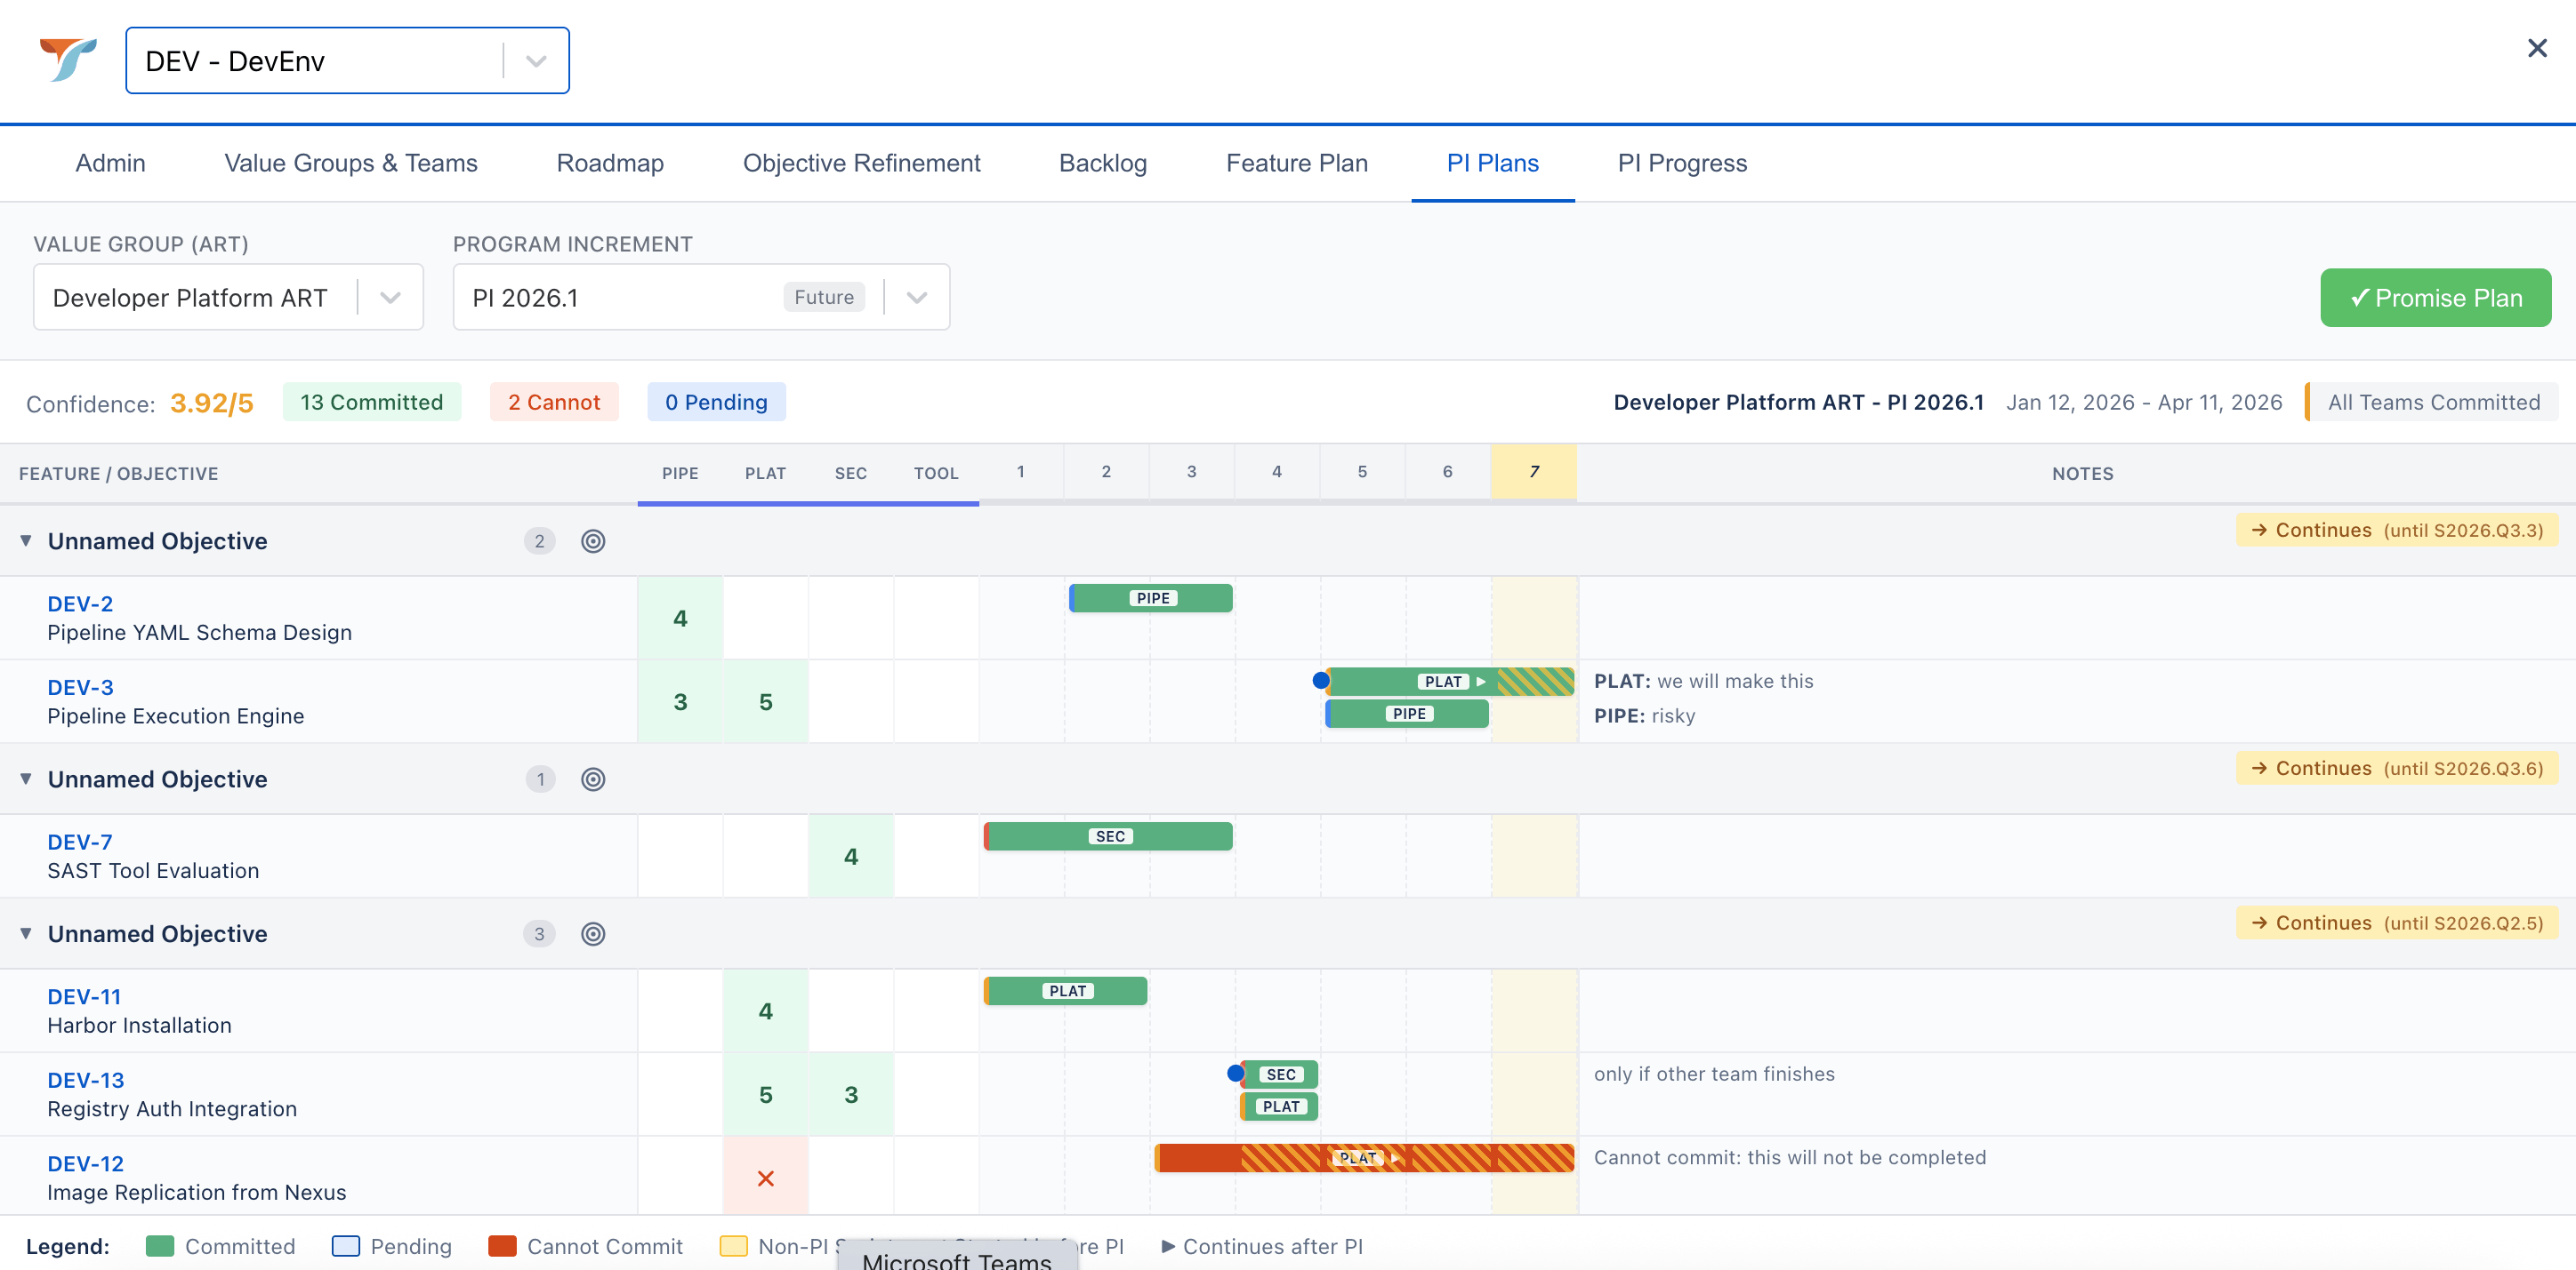This screenshot has width=2576, height=1270.
Task: Click the app logo icon
Action: (x=68, y=60)
